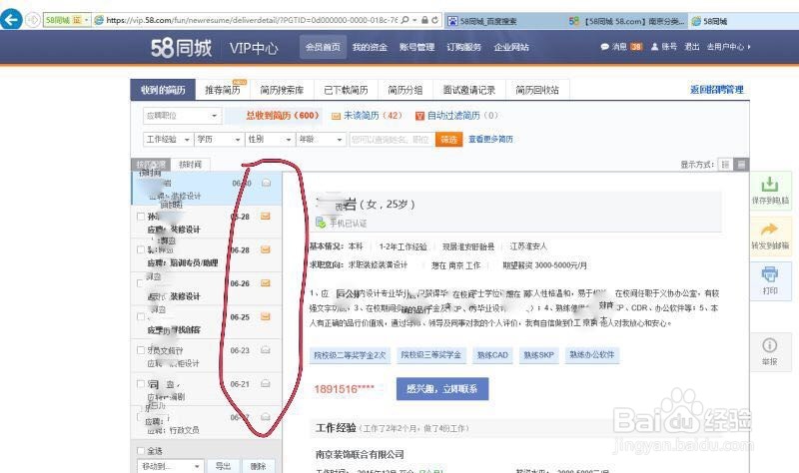Check the box on first 06-28 resume row
799x473 pixels.
click(x=141, y=217)
